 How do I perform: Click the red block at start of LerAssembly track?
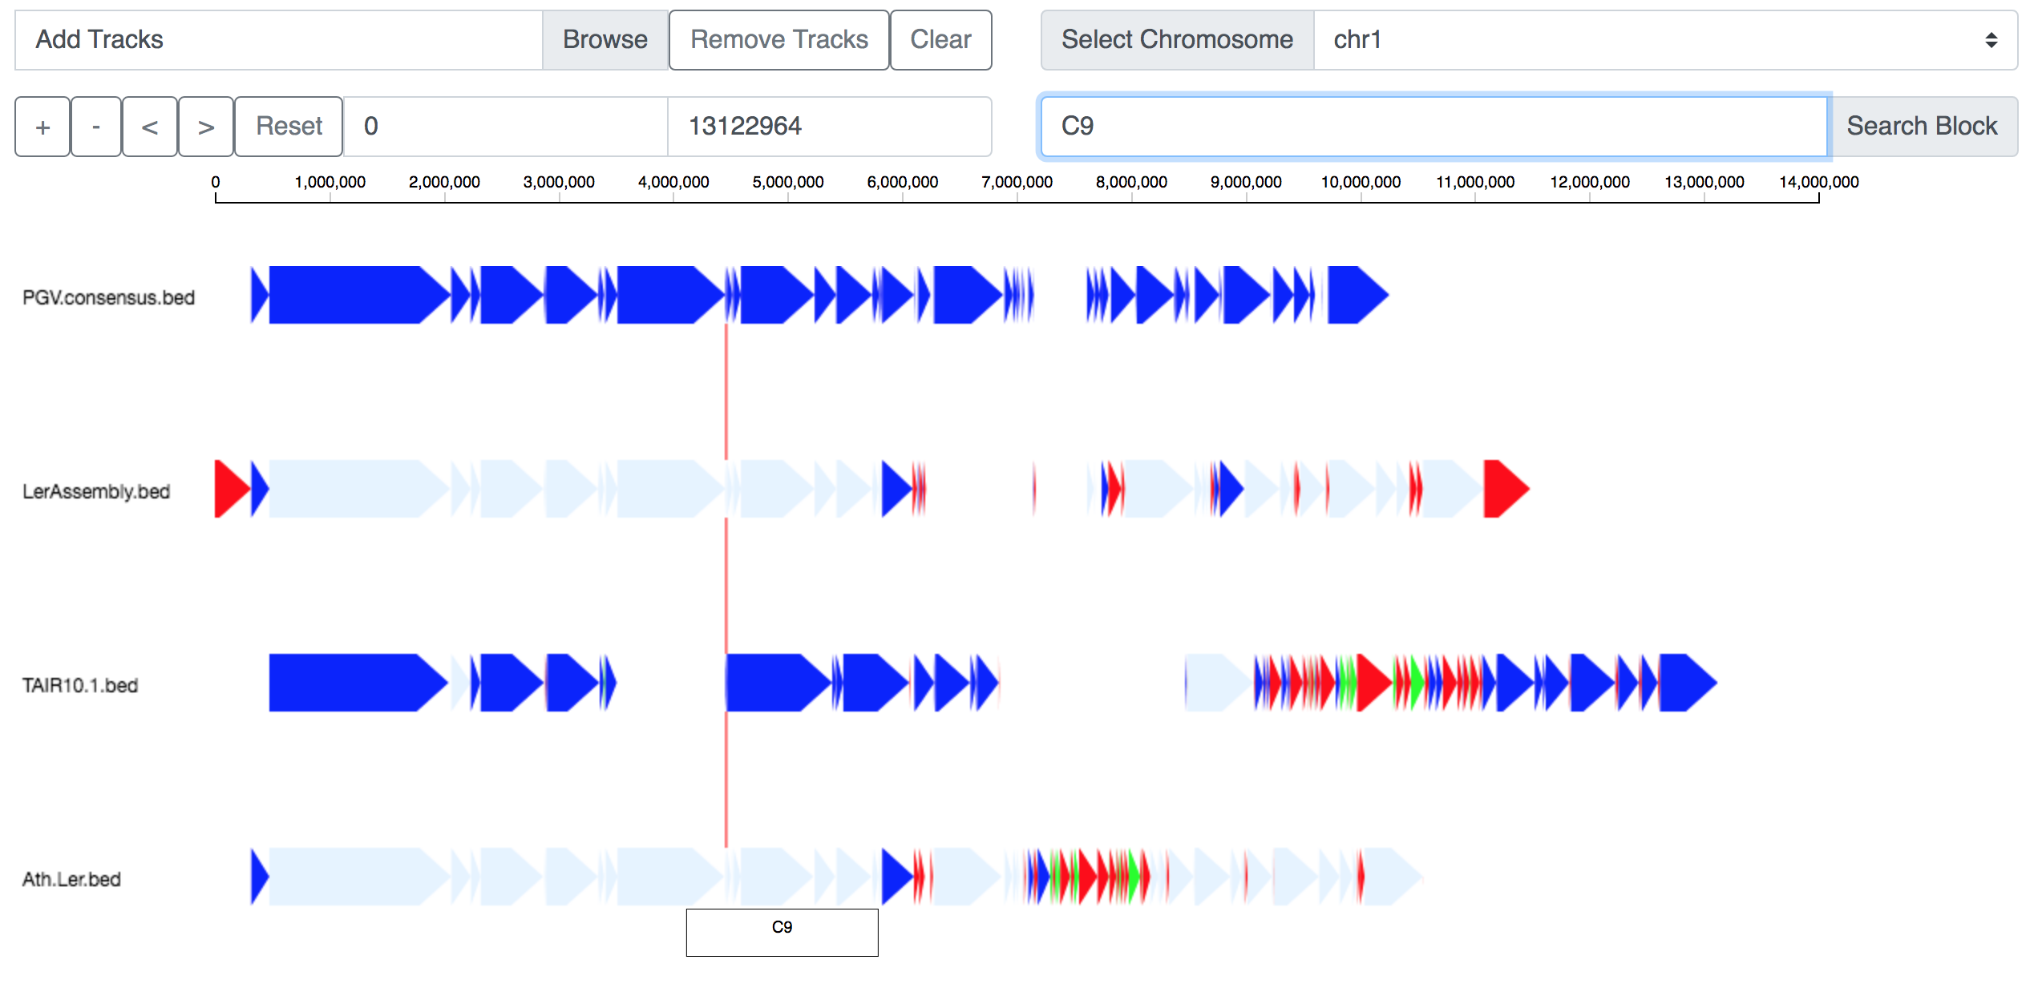click(x=233, y=489)
